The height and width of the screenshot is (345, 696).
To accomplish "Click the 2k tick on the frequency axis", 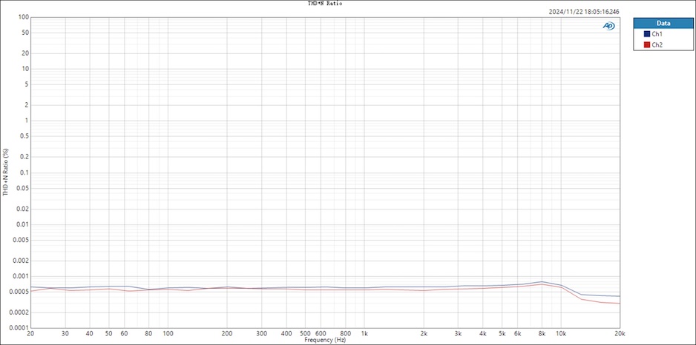I will pyautogui.click(x=424, y=334).
